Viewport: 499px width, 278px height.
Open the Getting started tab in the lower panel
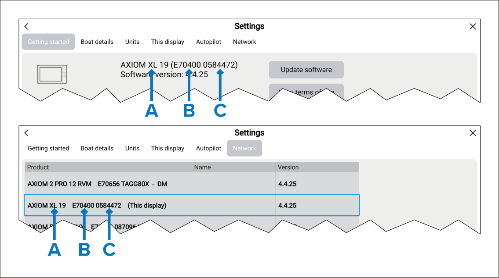pyautogui.click(x=48, y=148)
